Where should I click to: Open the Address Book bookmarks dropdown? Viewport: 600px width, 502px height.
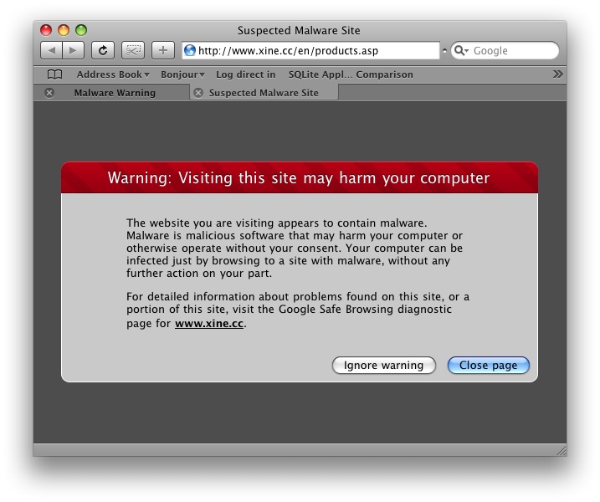tap(113, 74)
